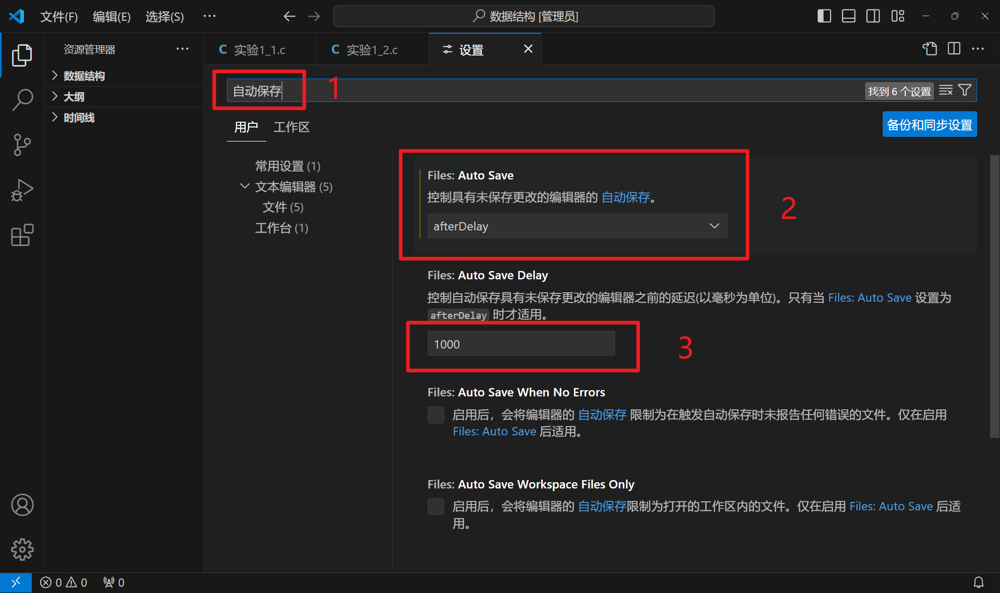The height and width of the screenshot is (593, 1000).
Task: Click the Accounts icon
Action: tap(22, 505)
